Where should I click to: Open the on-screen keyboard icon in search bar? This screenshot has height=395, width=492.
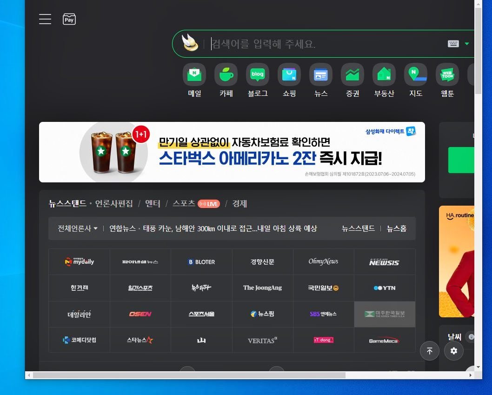[x=453, y=44]
